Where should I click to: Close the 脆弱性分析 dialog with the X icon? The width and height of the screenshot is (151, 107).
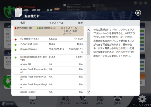click(138, 13)
